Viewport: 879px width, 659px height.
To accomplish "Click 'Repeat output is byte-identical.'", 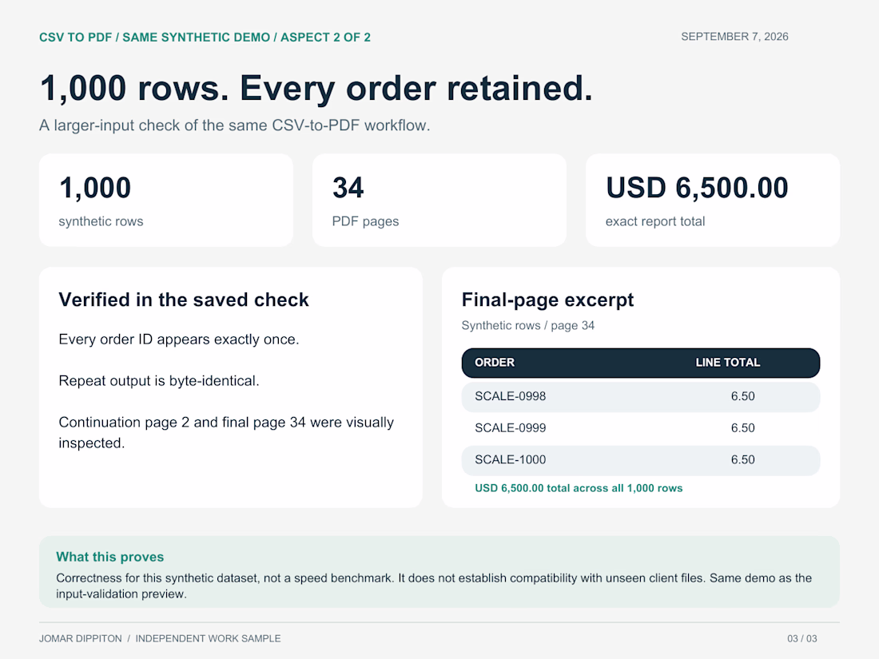I will (159, 381).
